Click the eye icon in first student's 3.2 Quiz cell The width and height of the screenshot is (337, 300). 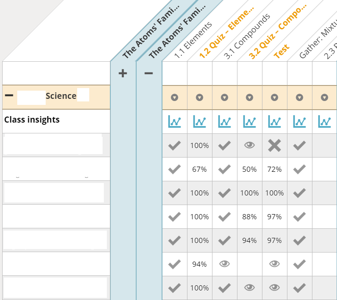point(250,145)
